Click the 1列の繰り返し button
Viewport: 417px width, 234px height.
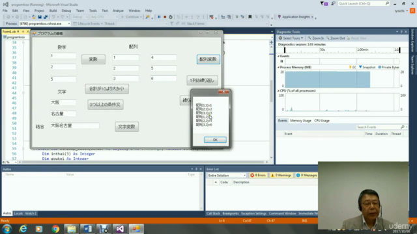203,81
